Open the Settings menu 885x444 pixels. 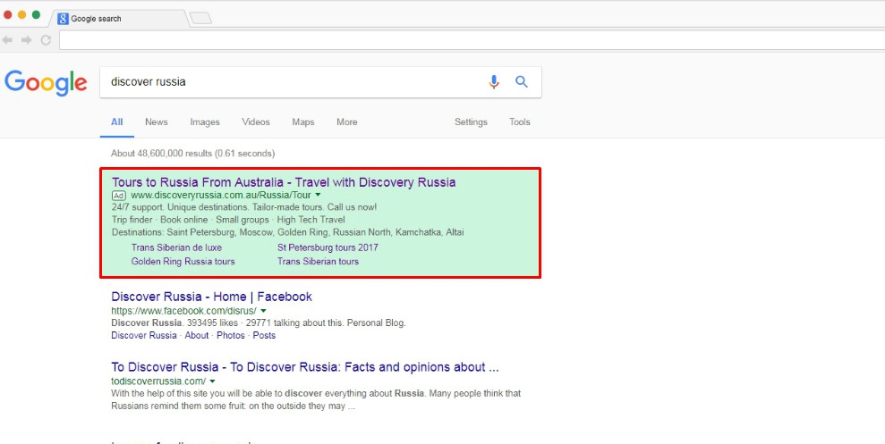click(x=471, y=121)
